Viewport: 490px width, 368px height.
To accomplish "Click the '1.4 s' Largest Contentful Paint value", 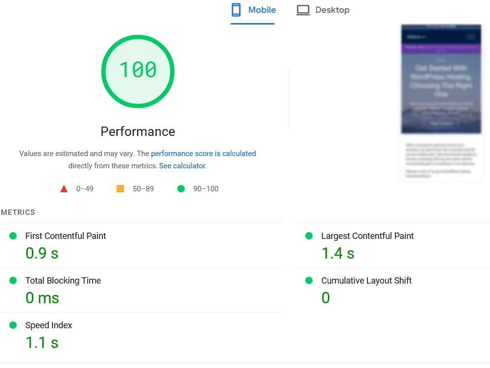I will (338, 253).
